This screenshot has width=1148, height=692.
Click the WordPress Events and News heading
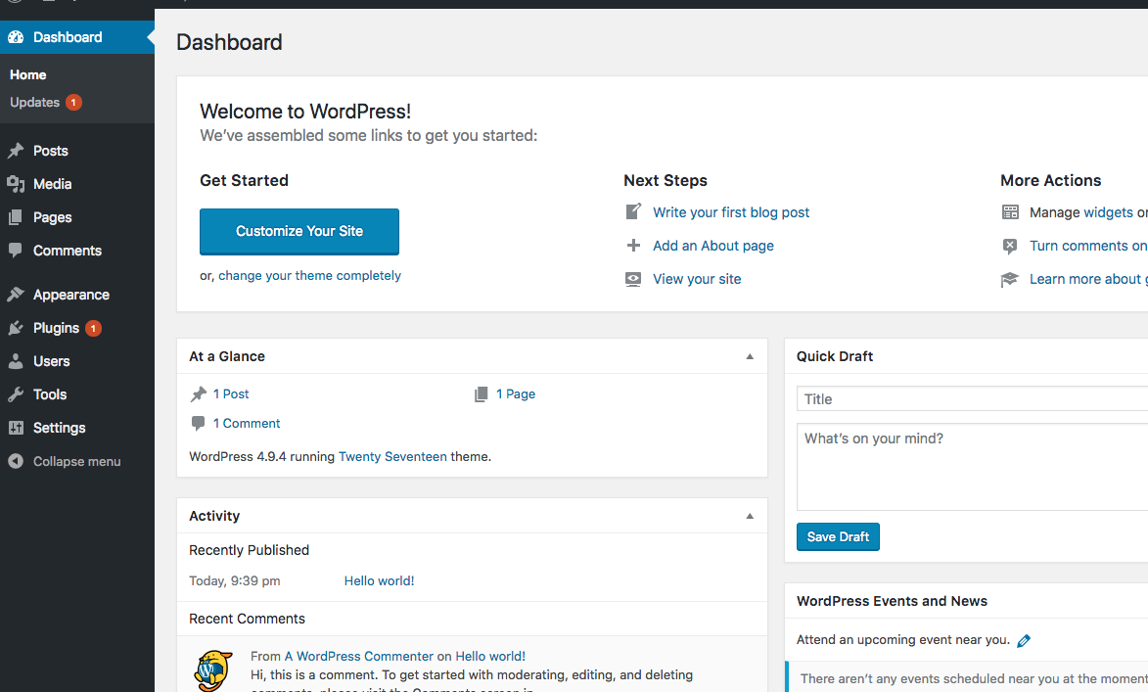(892, 601)
